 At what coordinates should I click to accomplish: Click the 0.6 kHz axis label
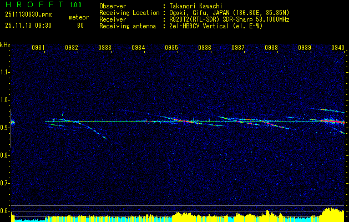[x=4, y=211]
